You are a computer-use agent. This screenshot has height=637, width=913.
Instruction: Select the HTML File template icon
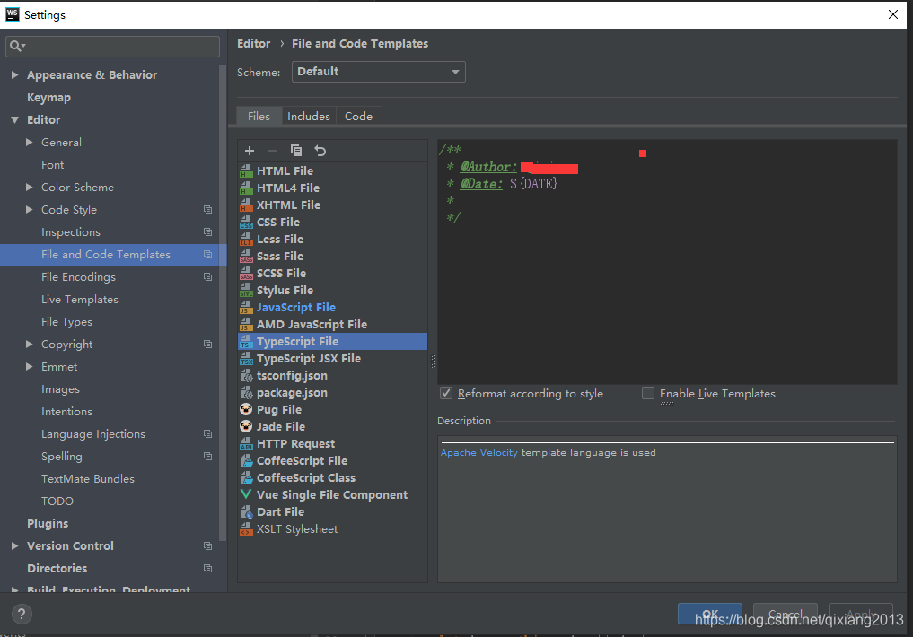tap(246, 171)
